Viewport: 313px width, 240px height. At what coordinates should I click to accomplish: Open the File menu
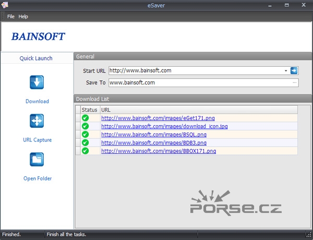pyautogui.click(x=11, y=17)
